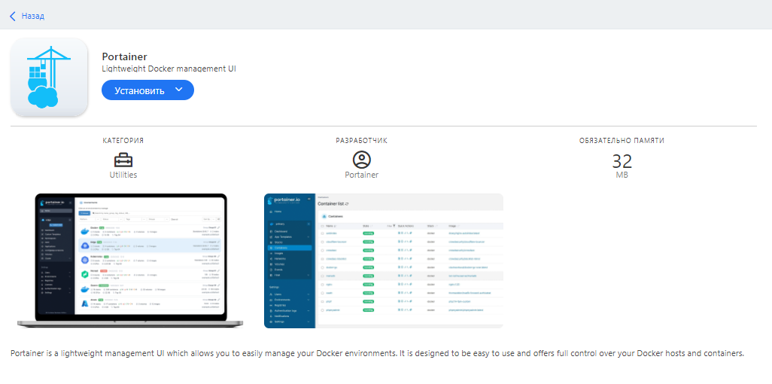Click the Utilities toolbox category icon
The image size is (772, 384).
123,160
